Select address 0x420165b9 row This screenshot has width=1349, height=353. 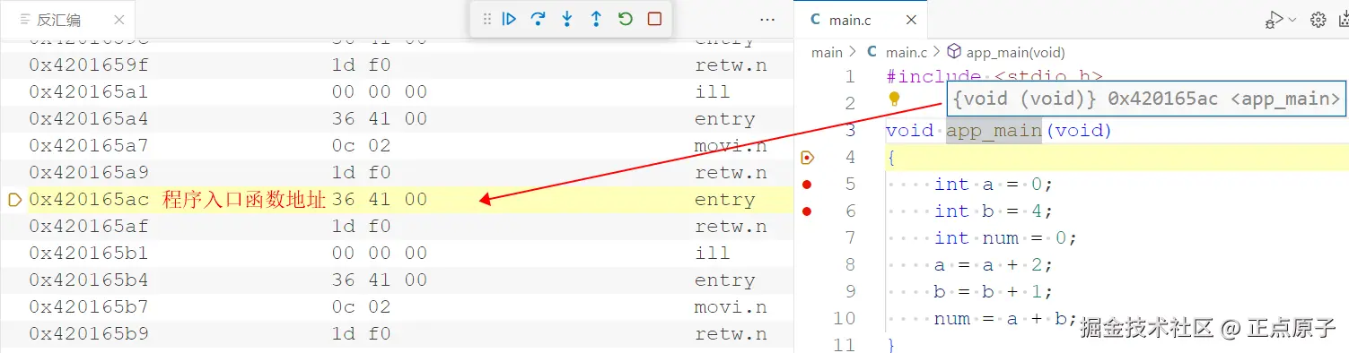click(x=89, y=334)
